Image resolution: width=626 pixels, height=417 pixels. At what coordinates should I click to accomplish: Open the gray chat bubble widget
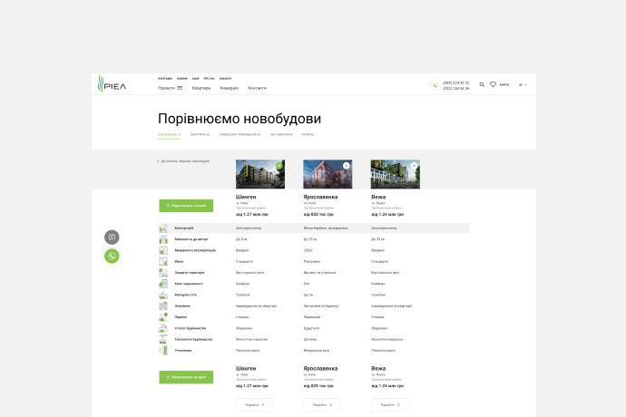click(x=112, y=237)
